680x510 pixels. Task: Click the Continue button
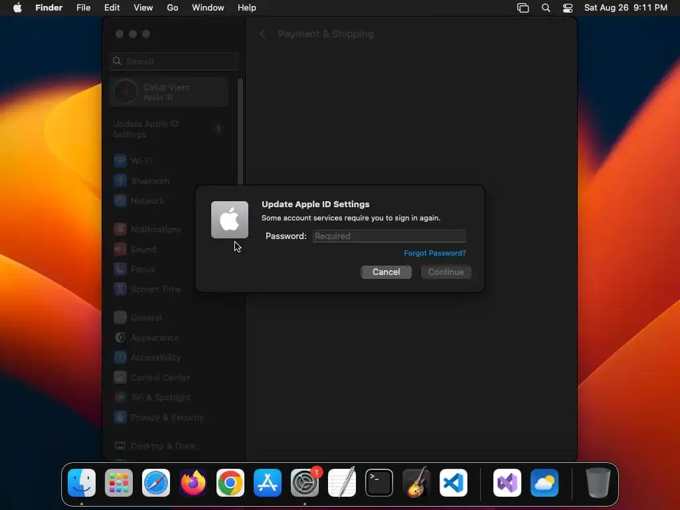click(x=446, y=272)
